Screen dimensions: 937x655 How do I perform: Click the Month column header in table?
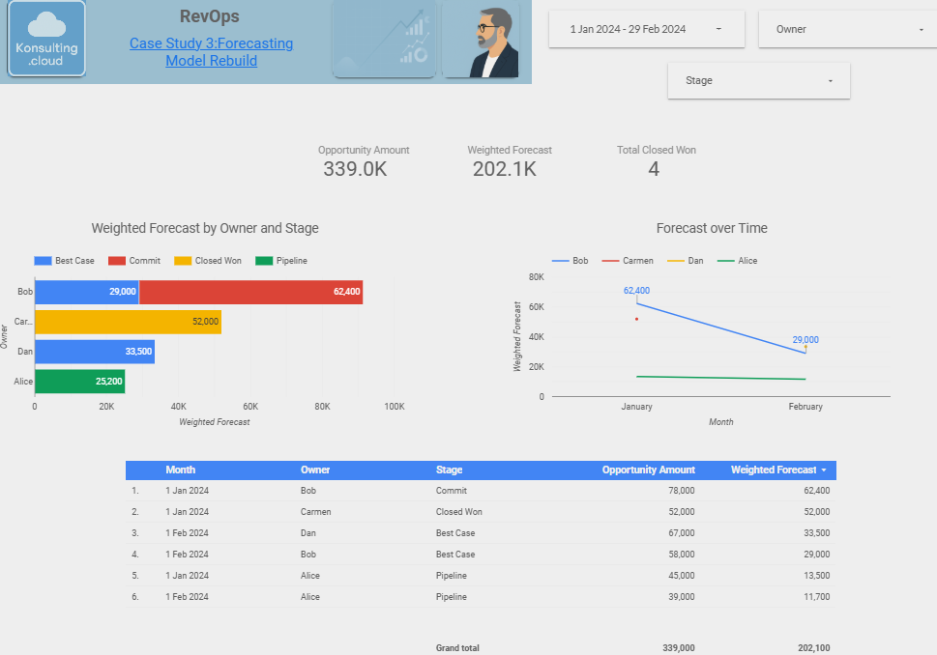[x=180, y=470]
